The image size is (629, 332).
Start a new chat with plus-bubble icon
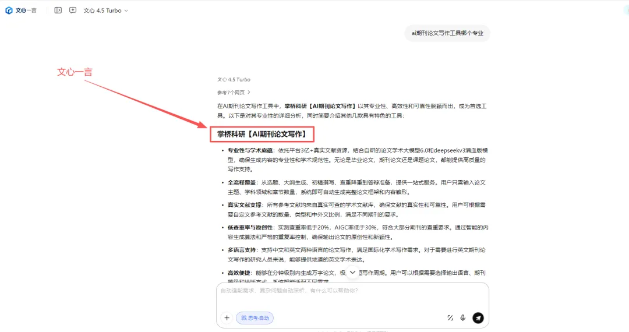73,10
